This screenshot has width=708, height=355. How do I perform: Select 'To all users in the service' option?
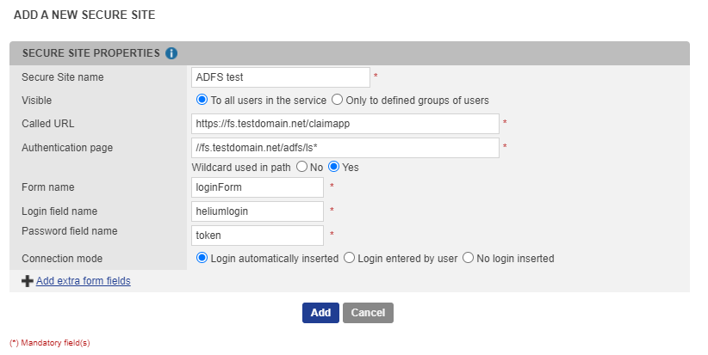pyautogui.click(x=202, y=100)
